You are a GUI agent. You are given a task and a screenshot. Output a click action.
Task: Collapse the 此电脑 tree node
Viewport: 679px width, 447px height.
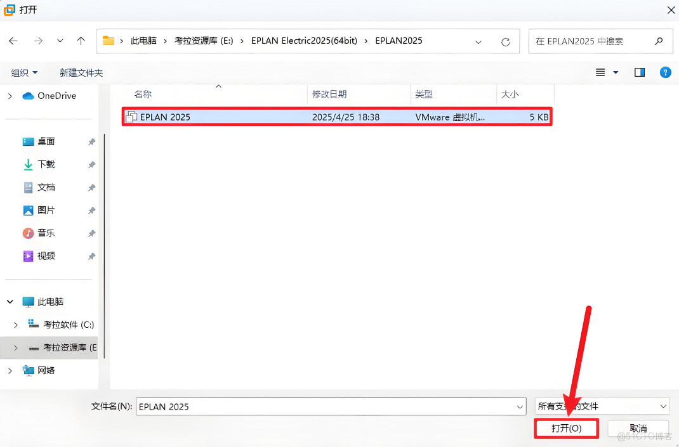(x=9, y=301)
